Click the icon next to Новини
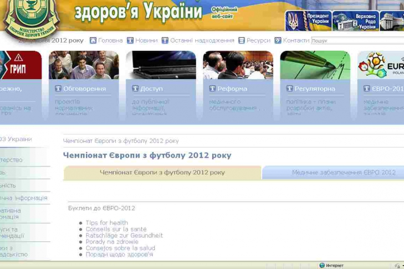 tap(130, 40)
